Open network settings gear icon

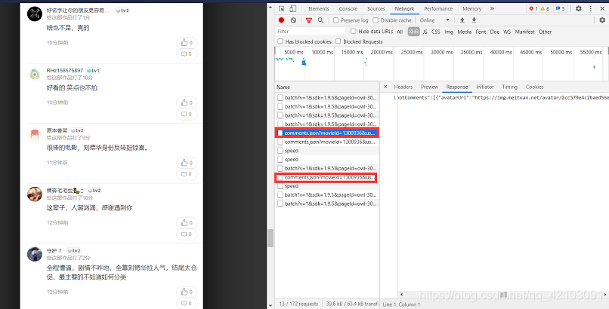602,20
